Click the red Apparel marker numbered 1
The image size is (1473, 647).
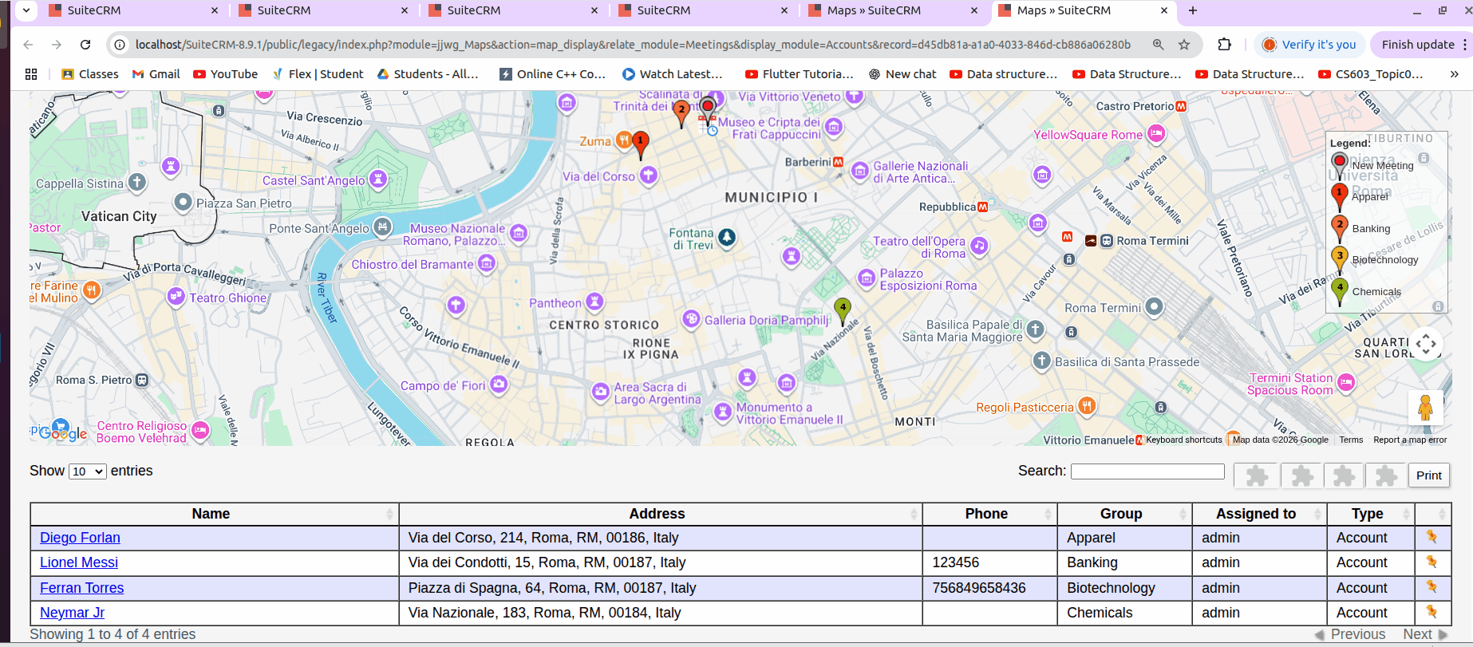(640, 143)
